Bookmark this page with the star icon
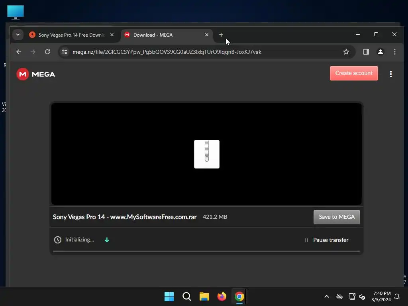Image resolution: width=408 pixels, height=306 pixels. pyautogui.click(x=346, y=52)
